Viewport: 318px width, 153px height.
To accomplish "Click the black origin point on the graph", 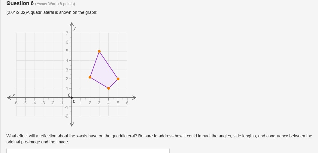I will tap(71, 97).
